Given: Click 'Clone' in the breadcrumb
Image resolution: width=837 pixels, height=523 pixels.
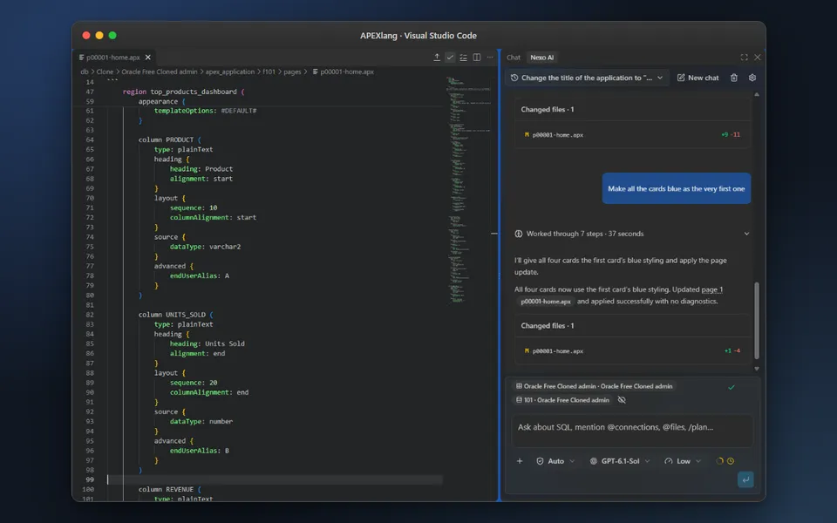Looking at the screenshot, I should 105,71.
